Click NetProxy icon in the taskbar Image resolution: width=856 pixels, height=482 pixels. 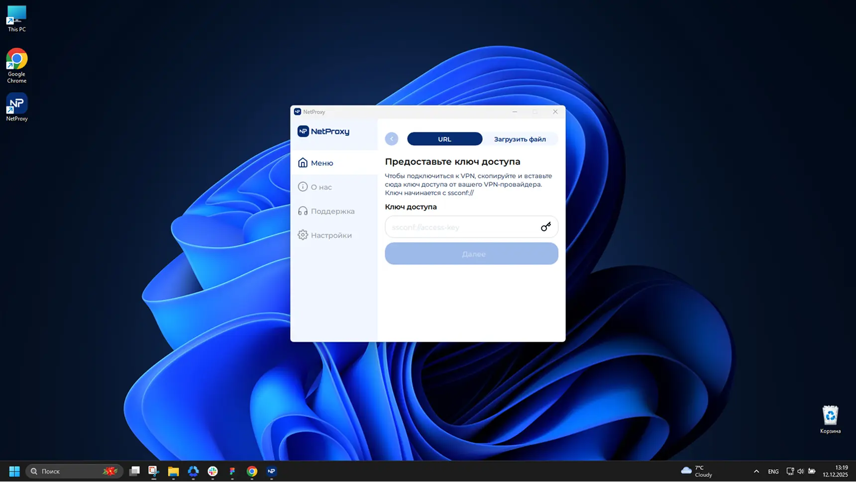pos(271,471)
